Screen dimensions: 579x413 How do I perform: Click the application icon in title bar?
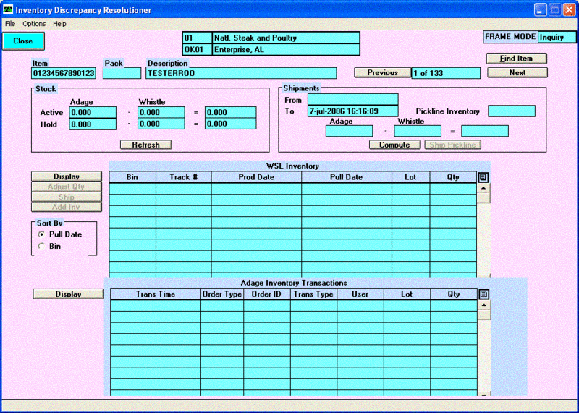[8, 10]
